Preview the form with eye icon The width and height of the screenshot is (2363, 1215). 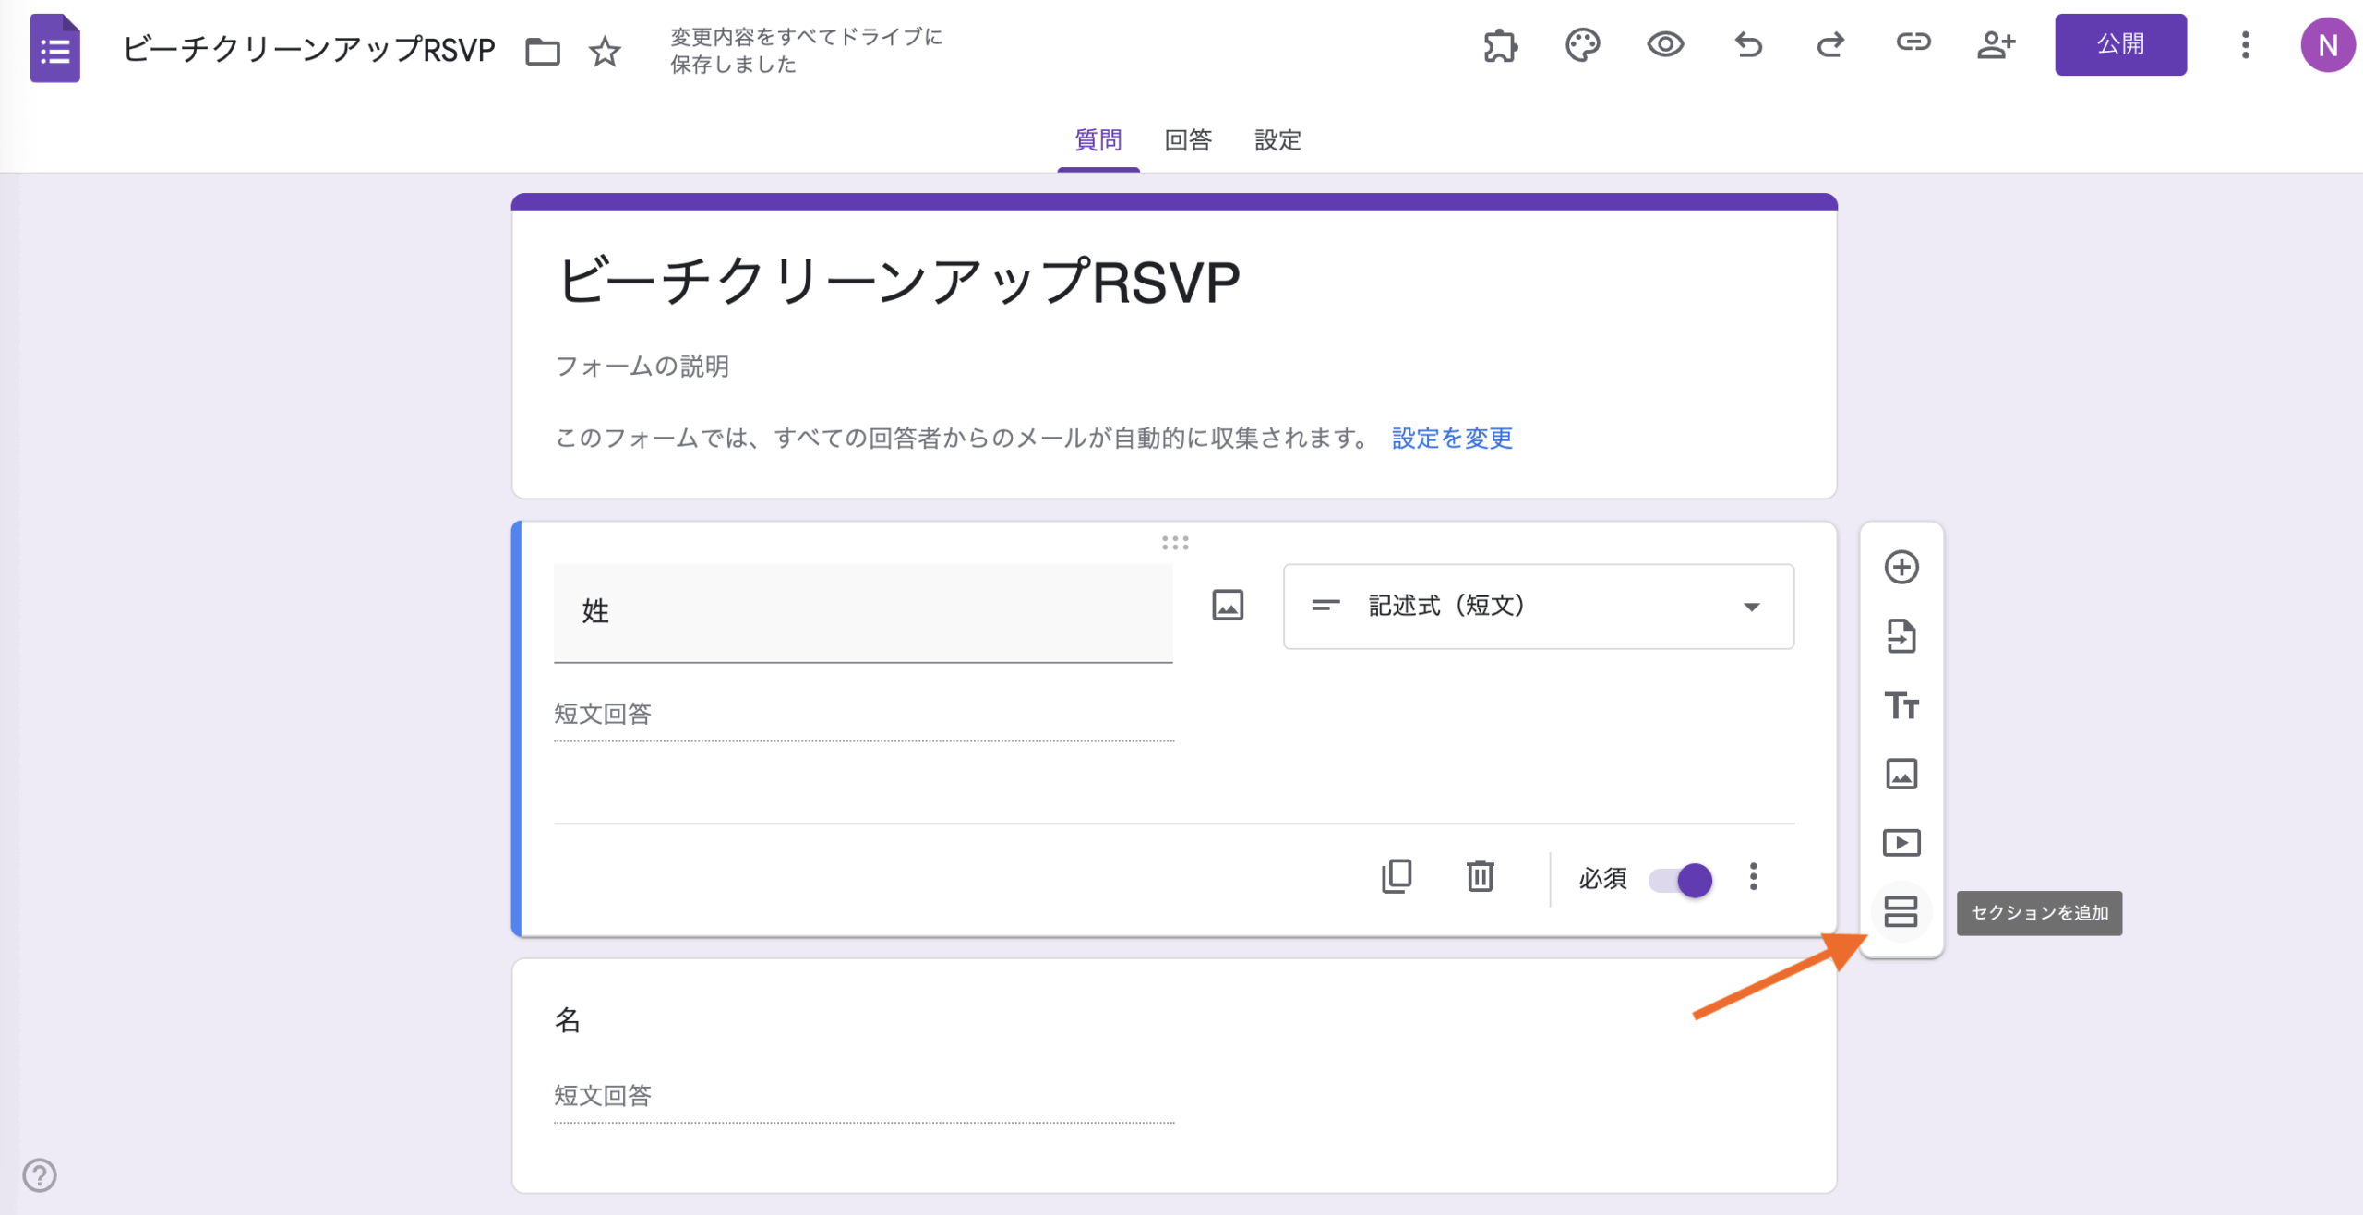(x=1665, y=44)
